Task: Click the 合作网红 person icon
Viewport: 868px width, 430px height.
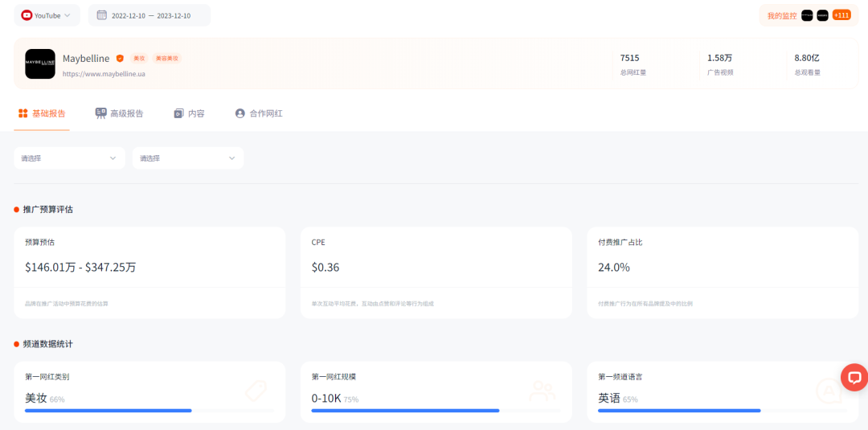Action: 240,113
